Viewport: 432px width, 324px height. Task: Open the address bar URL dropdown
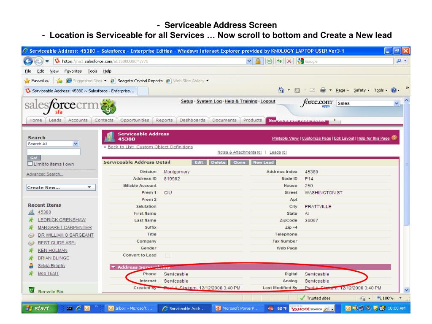click(249, 61)
